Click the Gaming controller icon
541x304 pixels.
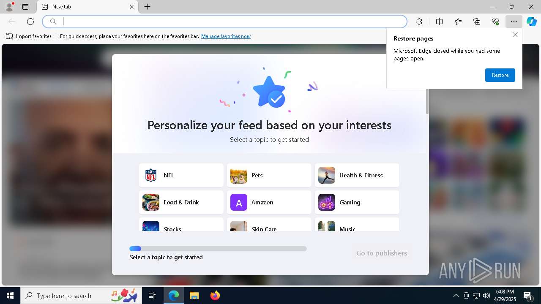click(x=327, y=202)
